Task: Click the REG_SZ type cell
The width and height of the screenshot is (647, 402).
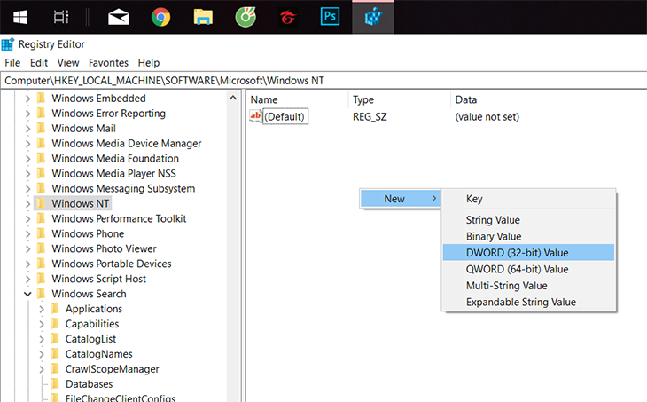Action: [370, 117]
